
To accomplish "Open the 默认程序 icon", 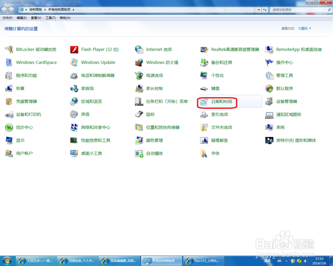I will pos(269,88).
